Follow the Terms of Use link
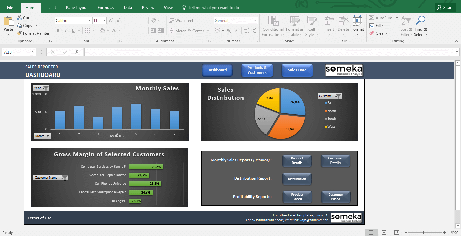Screen dimensions: 461x236 click(x=40, y=218)
